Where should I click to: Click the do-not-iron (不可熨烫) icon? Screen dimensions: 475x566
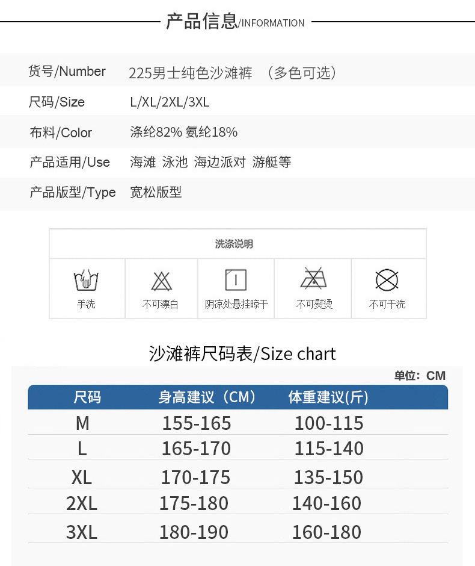[313, 280]
